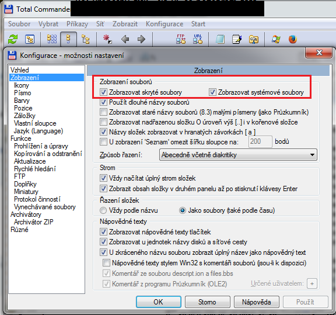Click the Storno button
The width and height of the screenshot is (336, 315).
click(x=208, y=302)
